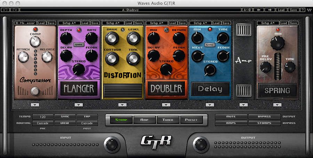Screen dimensions: 313x158
Task: Click the Waves logo icon
Action: pyautogui.click(x=309, y=10)
